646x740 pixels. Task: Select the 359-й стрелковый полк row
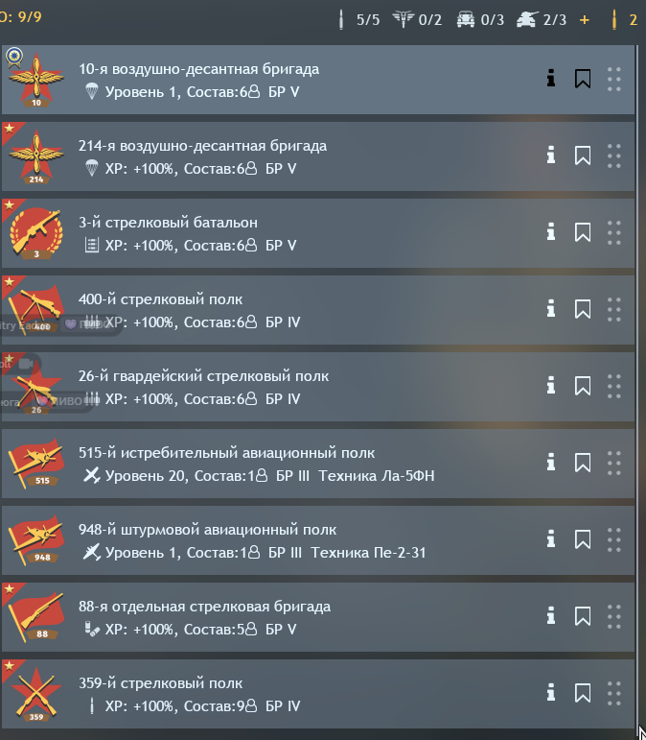coord(318,694)
